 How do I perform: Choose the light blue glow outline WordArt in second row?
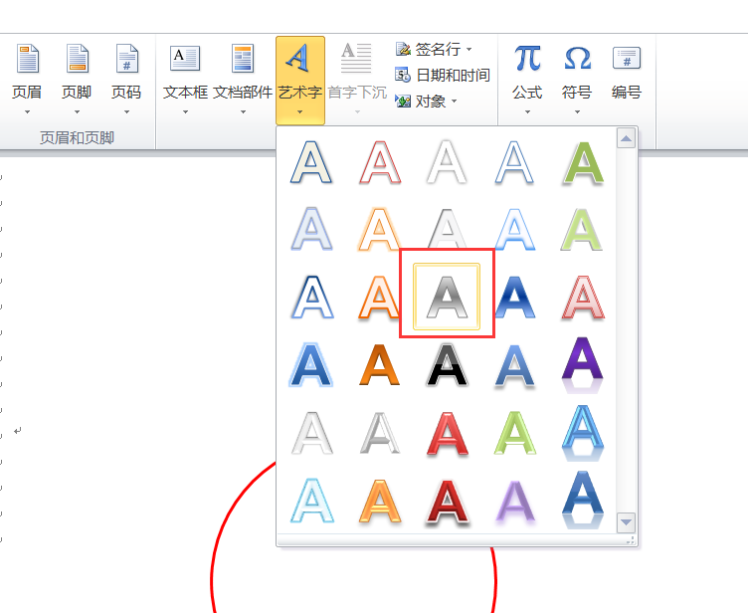pyautogui.click(x=514, y=229)
